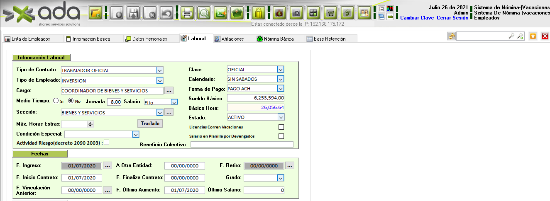Click the shopping cart toolbar icon

[330, 13]
